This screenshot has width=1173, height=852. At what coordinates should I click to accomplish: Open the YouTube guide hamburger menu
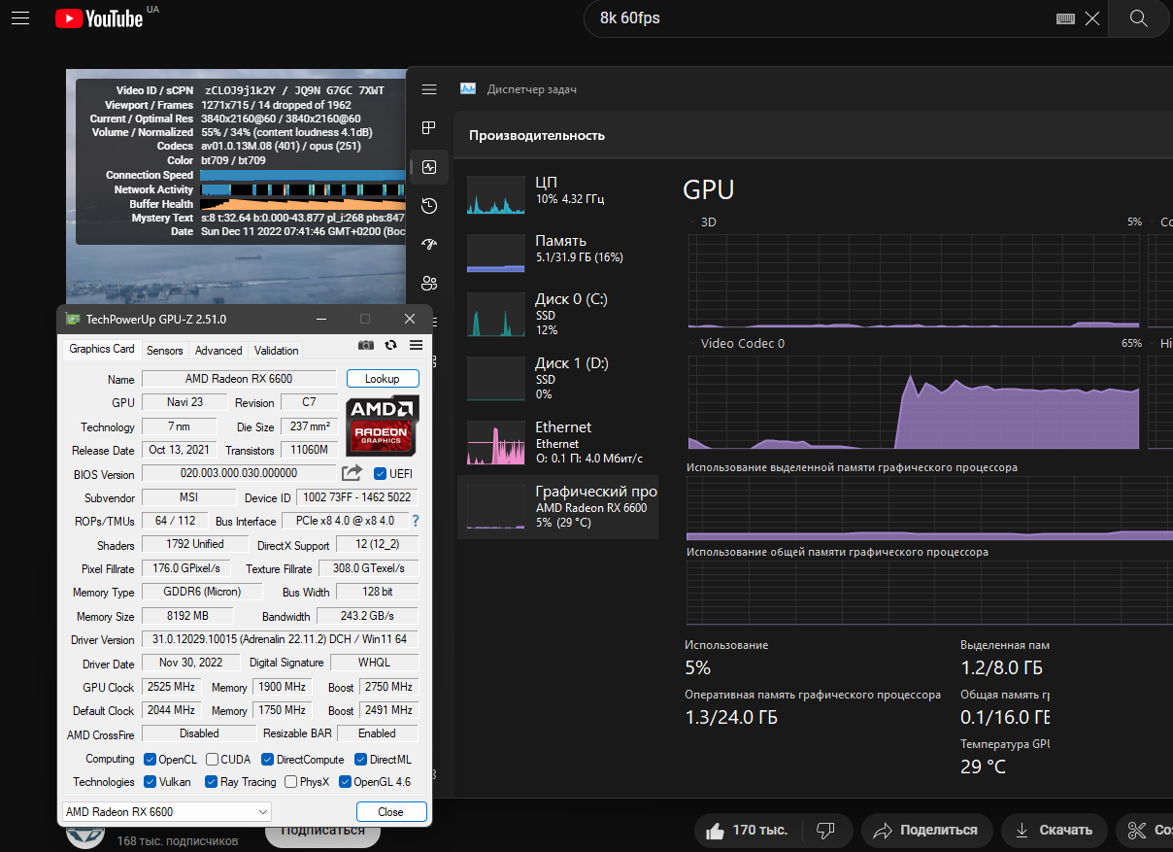20,17
